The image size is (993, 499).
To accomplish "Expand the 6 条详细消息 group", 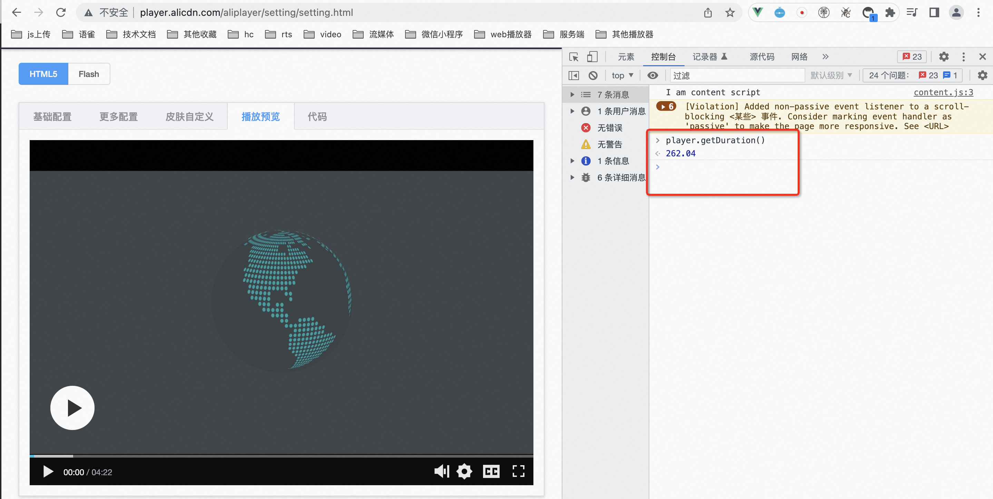I will tap(572, 177).
